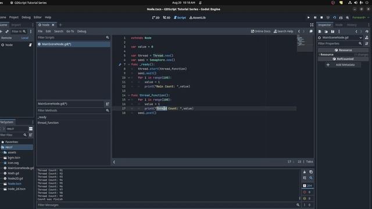This screenshot has height=209, width=372.
Task: Toggle distraction-free mode in script editor
Action: (312, 25)
